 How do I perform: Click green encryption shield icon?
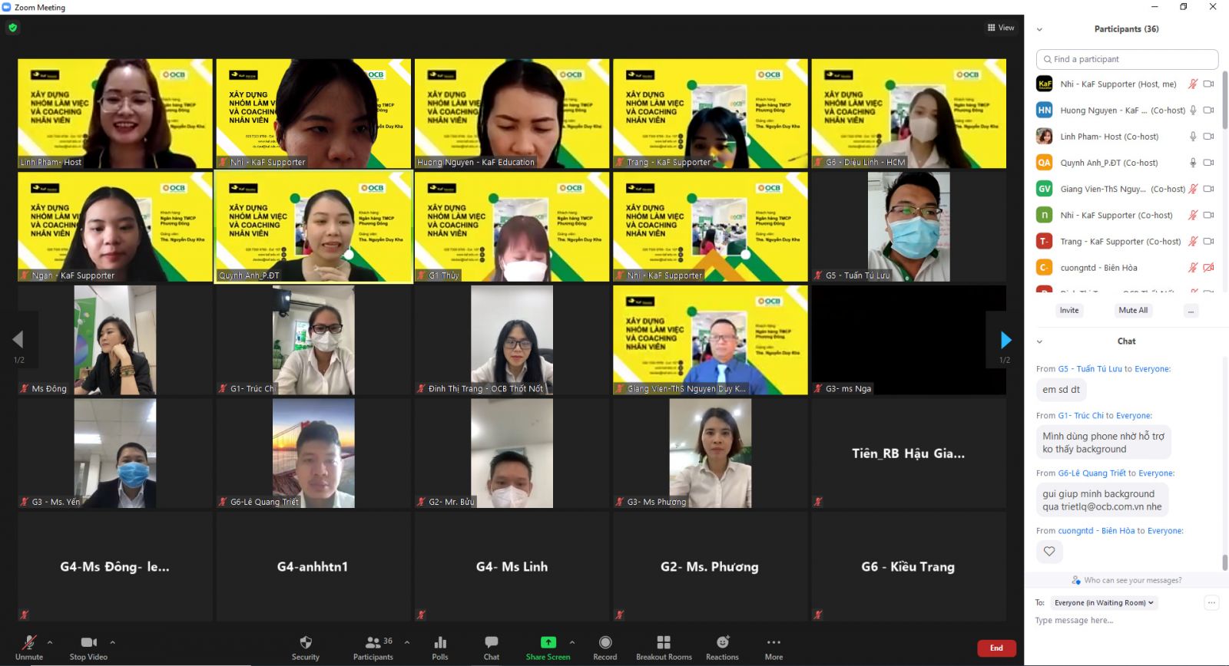coord(12,28)
